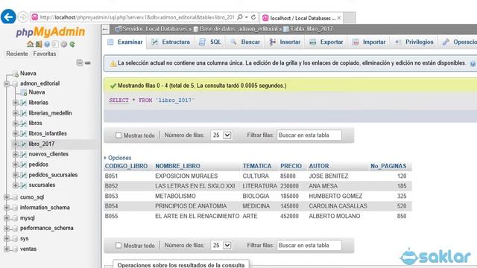Reload navigation panel green refresh icon
The height and width of the screenshot is (268, 477).
(72, 44)
